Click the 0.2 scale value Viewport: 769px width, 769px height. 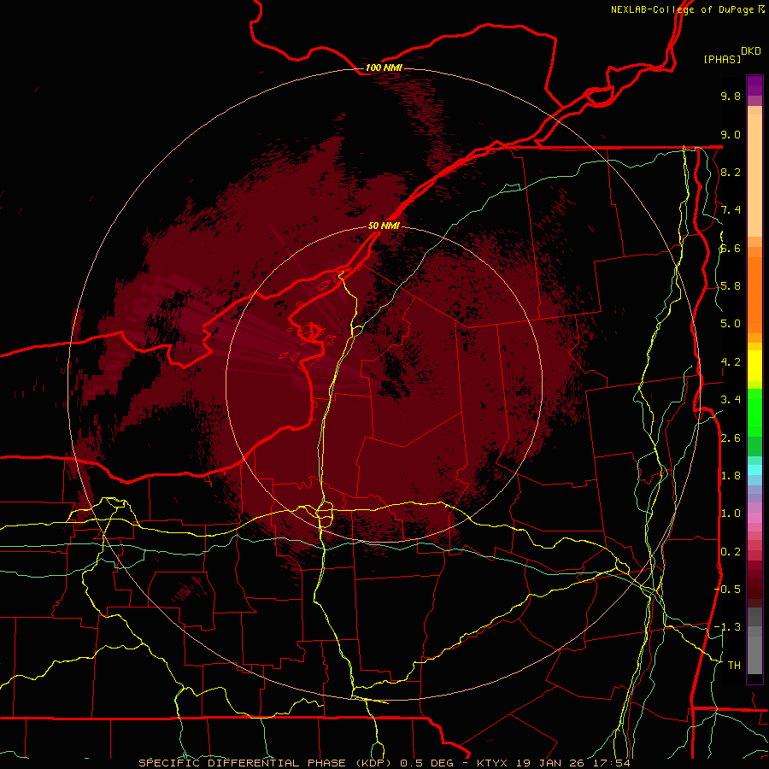[x=731, y=552]
